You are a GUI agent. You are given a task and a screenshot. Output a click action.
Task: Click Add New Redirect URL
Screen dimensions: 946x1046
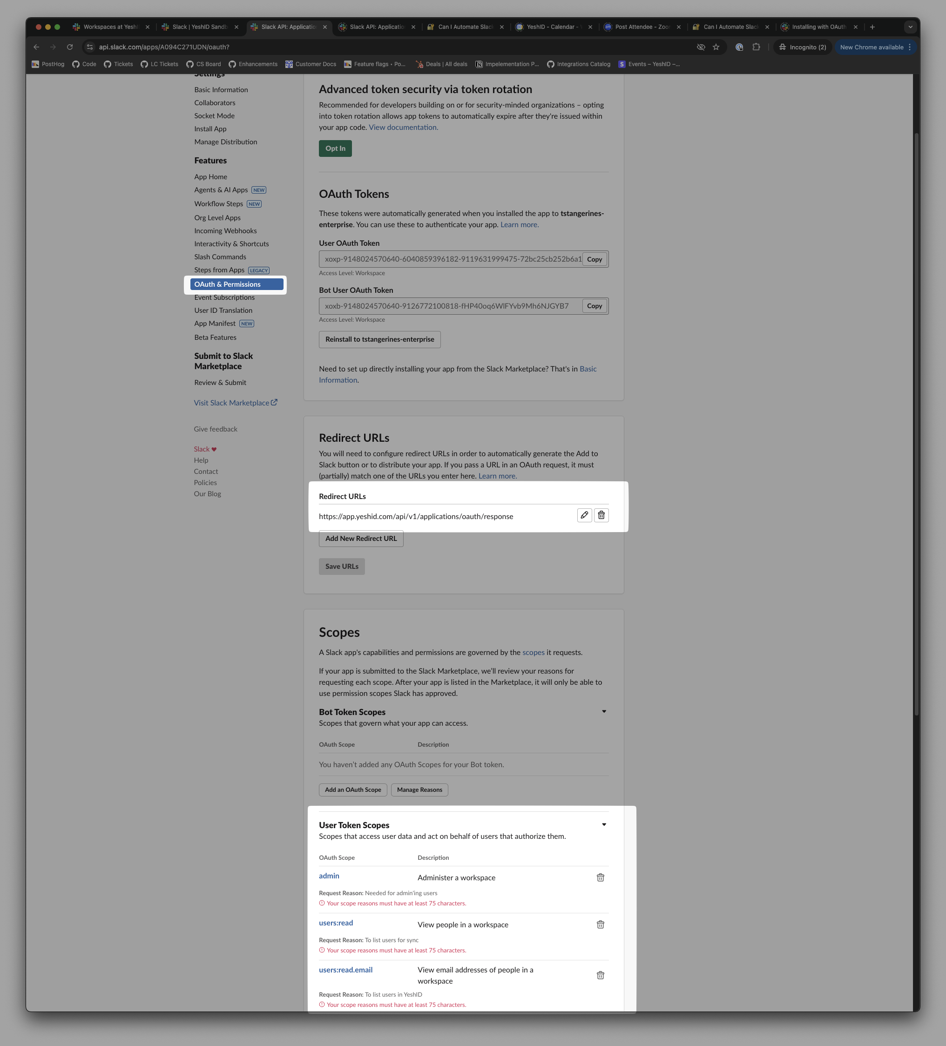(361, 539)
